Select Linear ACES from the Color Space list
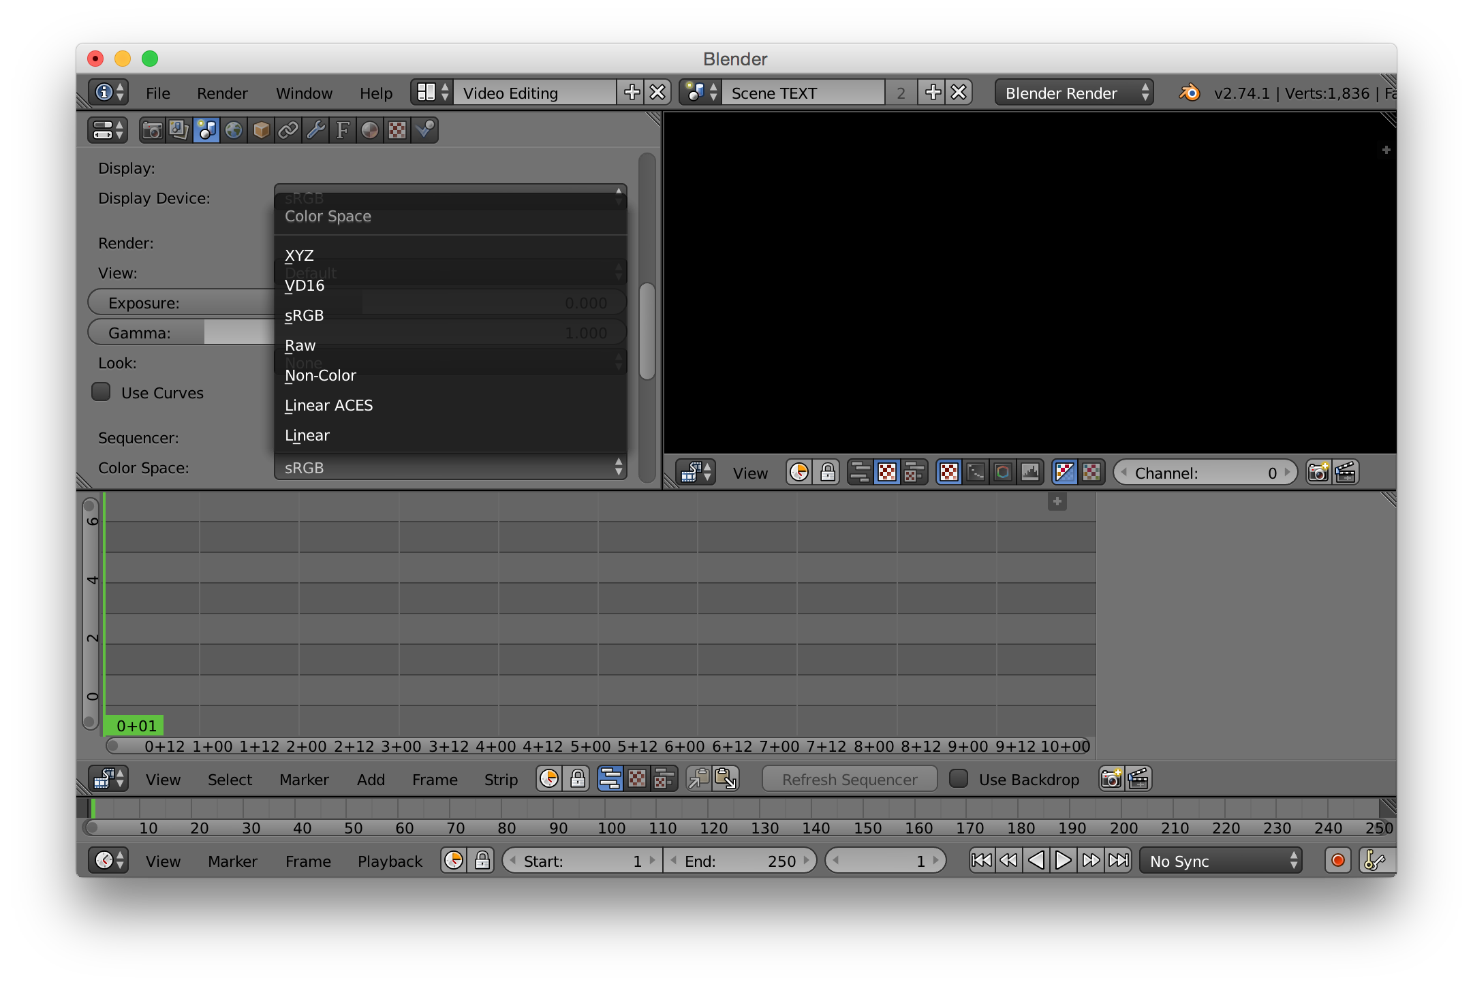This screenshot has width=1473, height=986. (x=450, y=405)
